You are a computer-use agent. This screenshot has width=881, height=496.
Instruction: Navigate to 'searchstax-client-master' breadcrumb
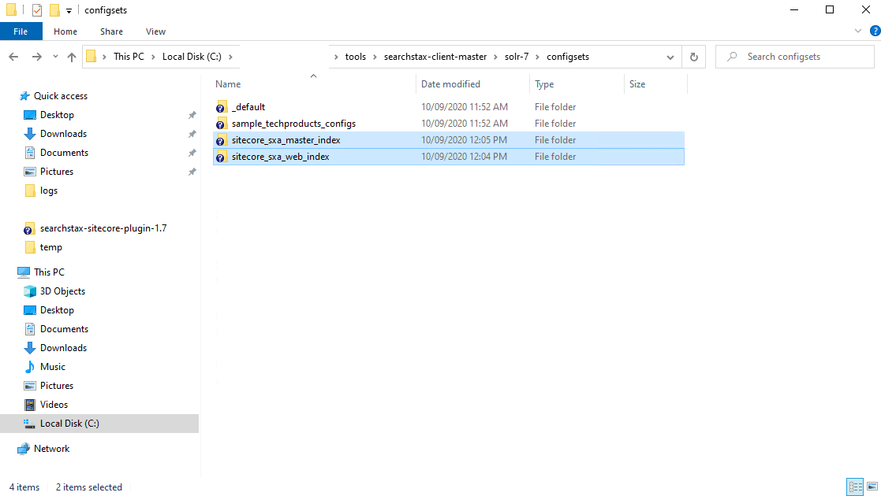point(435,57)
